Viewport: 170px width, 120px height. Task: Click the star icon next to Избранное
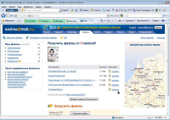pyautogui.click(x=20, y=61)
